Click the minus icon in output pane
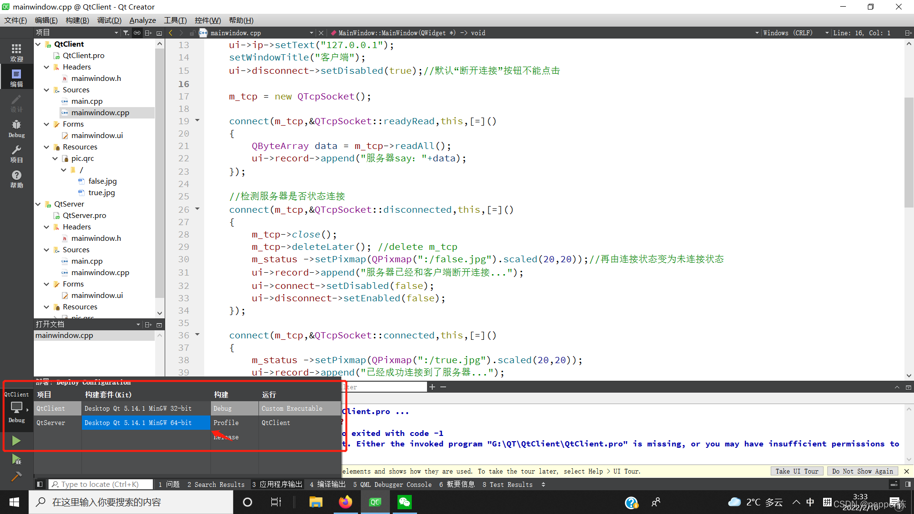This screenshot has width=914, height=514. click(x=443, y=387)
